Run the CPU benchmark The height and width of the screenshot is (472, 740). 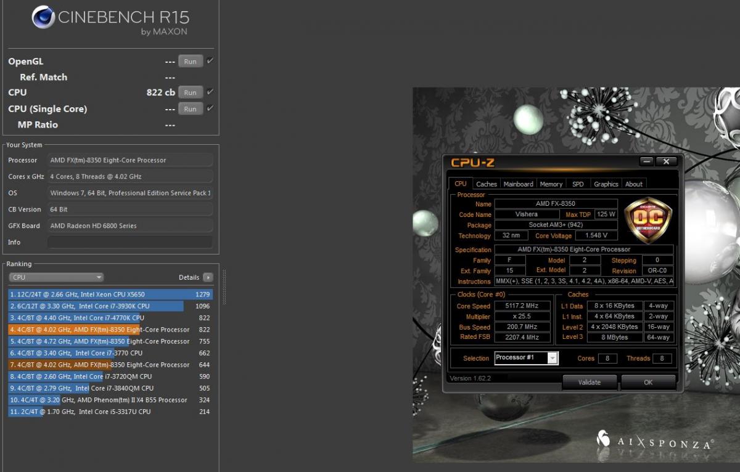point(191,92)
